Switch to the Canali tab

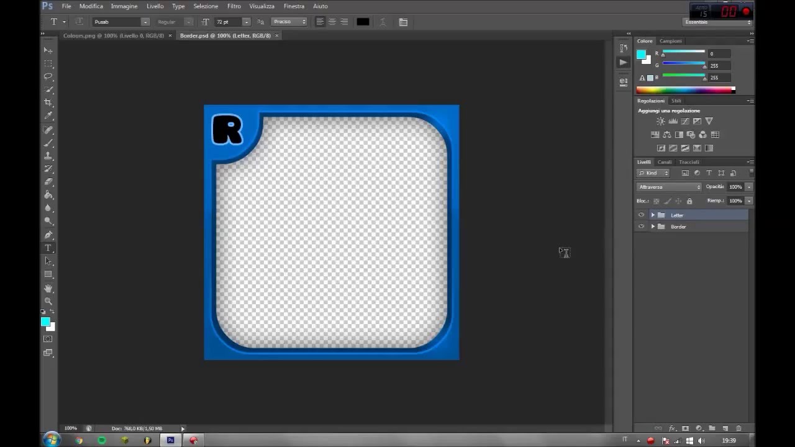pyautogui.click(x=665, y=162)
